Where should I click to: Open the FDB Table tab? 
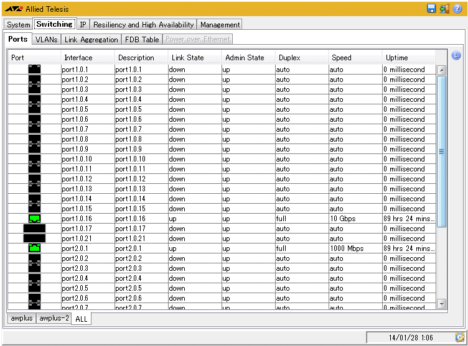tap(141, 39)
